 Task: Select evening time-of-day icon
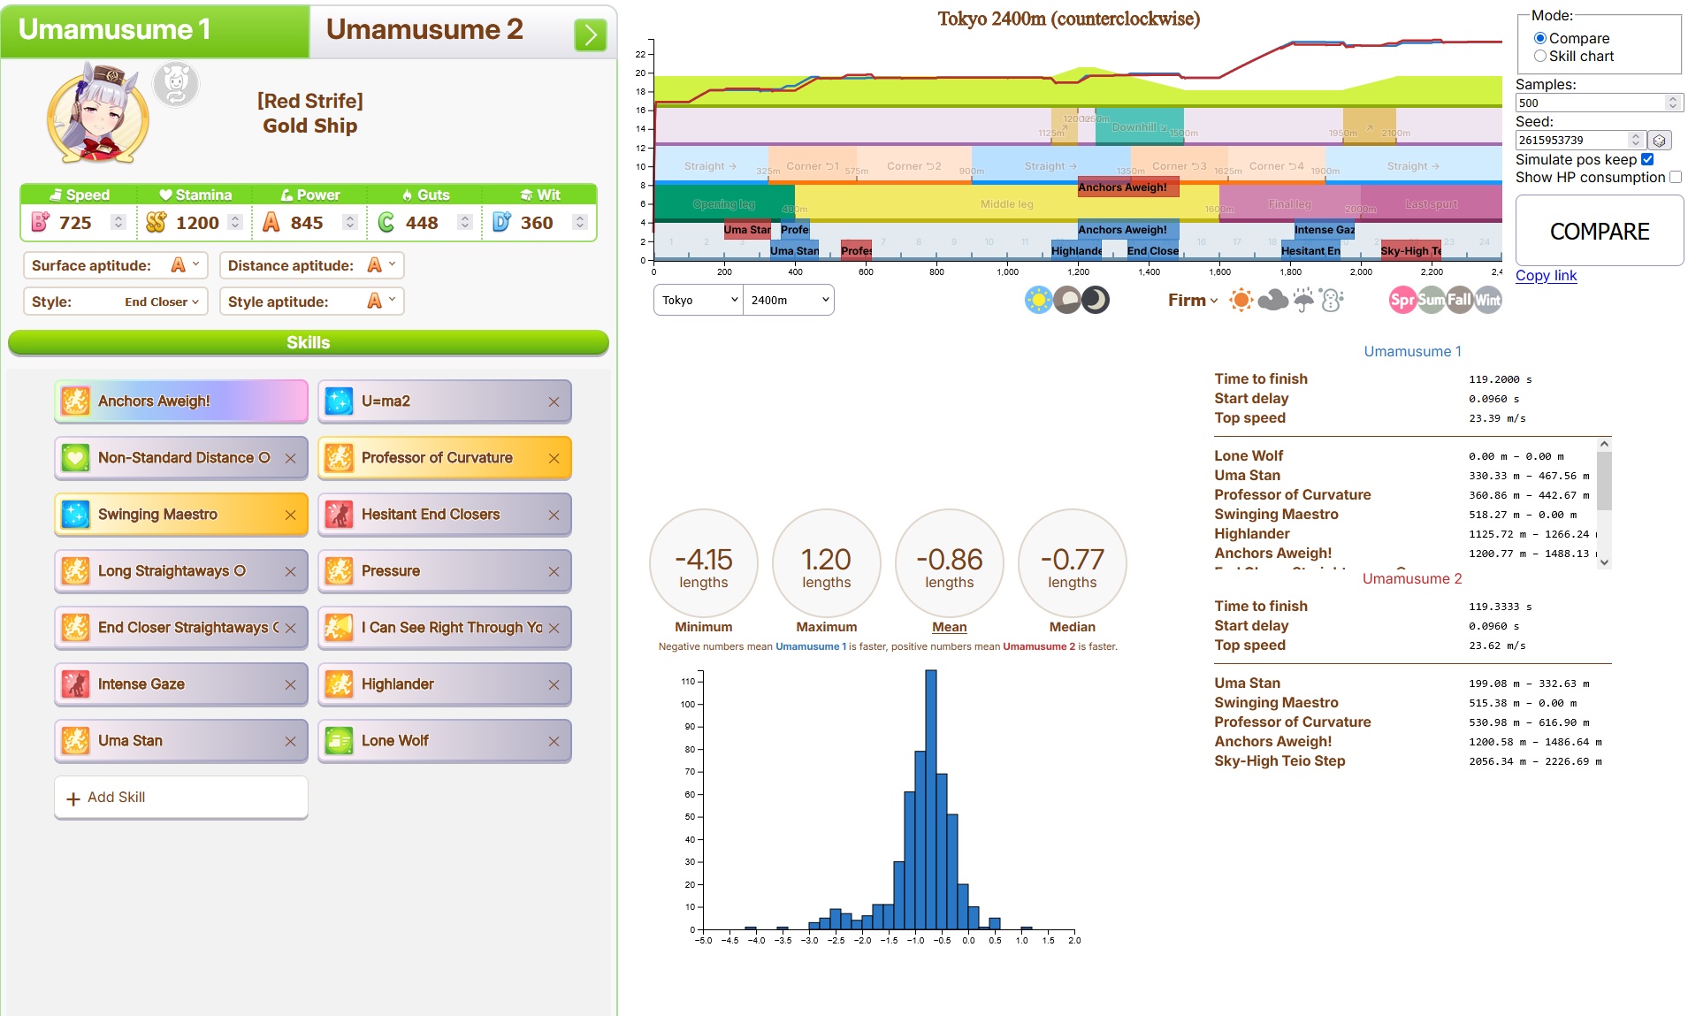[1066, 300]
